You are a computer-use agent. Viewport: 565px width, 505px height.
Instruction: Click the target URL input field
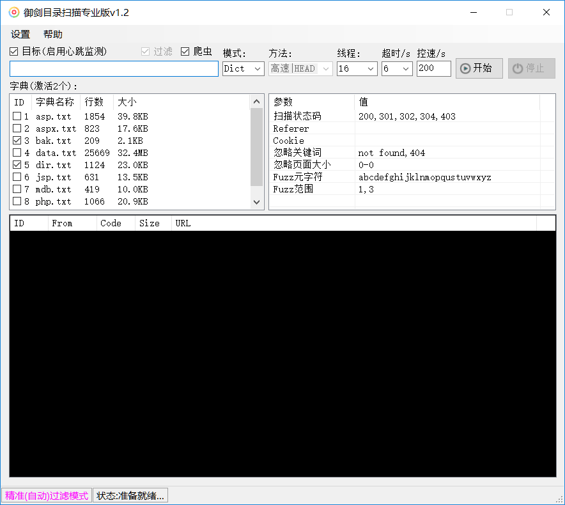click(x=114, y=68)
